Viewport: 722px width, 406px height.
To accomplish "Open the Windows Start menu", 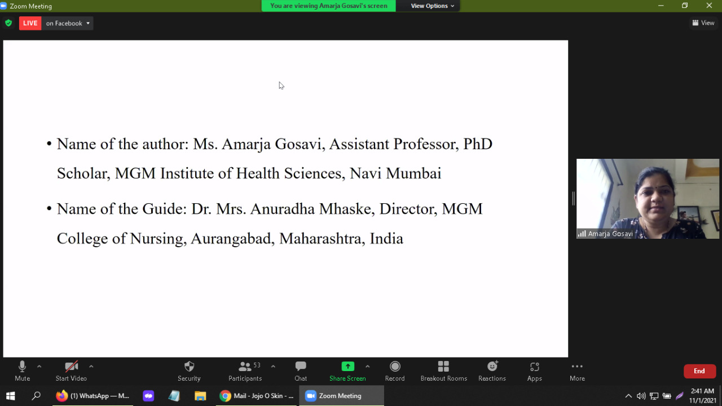I will (x=10, y=396).
